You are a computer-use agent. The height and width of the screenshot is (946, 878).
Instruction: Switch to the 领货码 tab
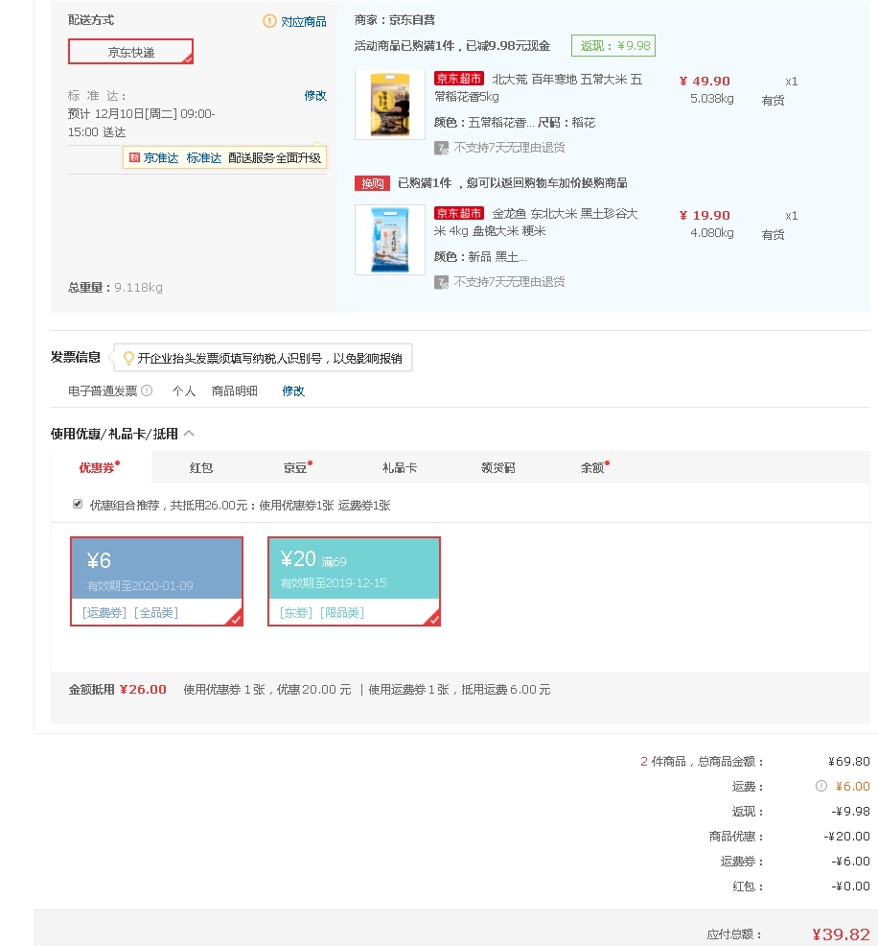[498, 467]
